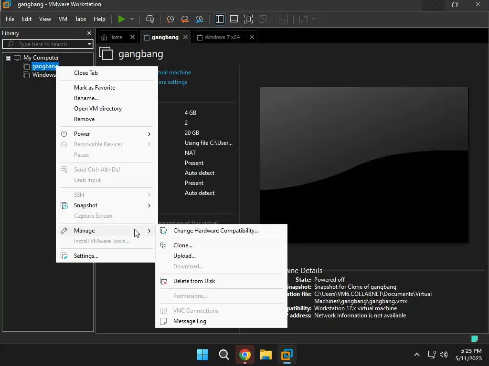Click the console view toolbar icon

pyautogui.click(x=283, y=19)
